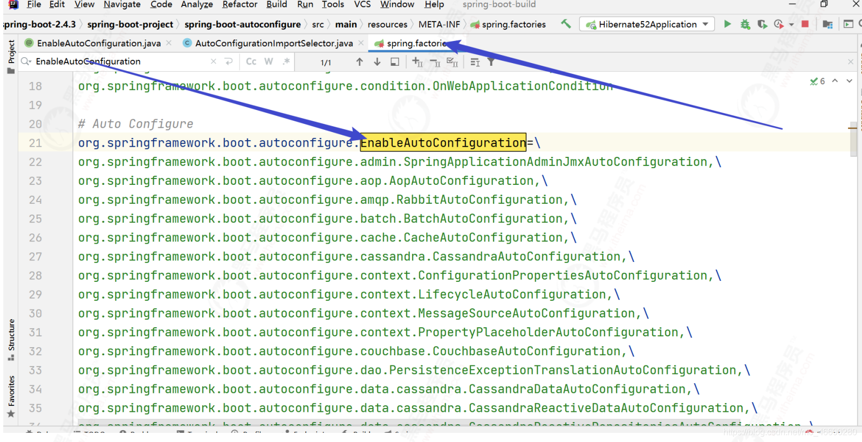Screen dimensions: 862x442
Task: Go to the next search occurrence with the down arrow
Action: coord(377,62)
